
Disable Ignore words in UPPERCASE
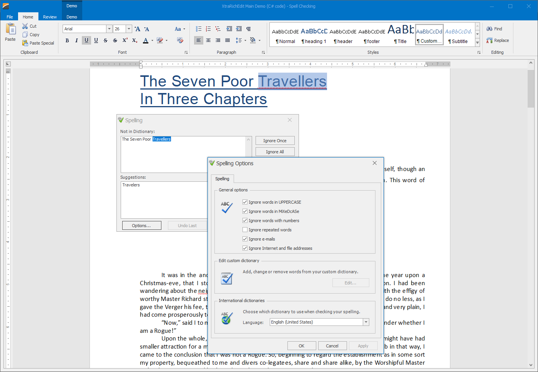point(245,202)
